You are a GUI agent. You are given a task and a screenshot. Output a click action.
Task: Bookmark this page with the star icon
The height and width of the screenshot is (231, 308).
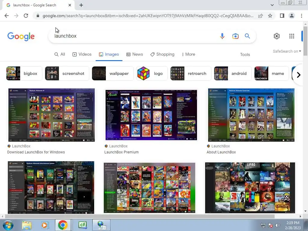270,16
